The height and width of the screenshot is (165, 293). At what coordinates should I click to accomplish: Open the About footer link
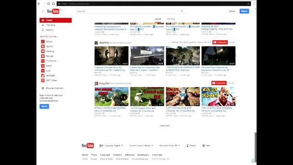[x=85, y=155]
